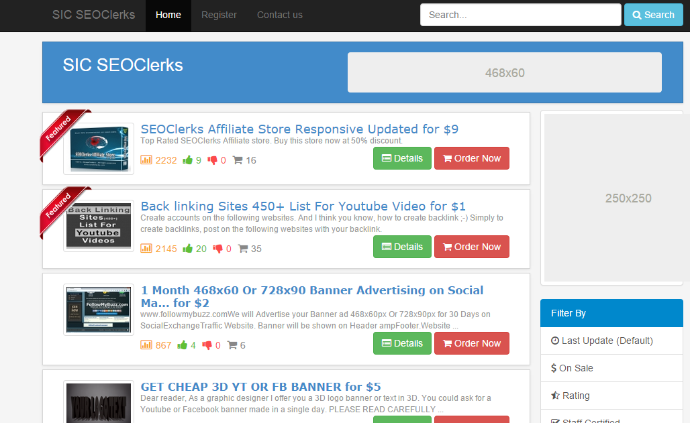This screenshot has width=690, height=423.
Task: Open the GET CHEAP 3D YT BANNER listing link
Action: pos(260,387)
